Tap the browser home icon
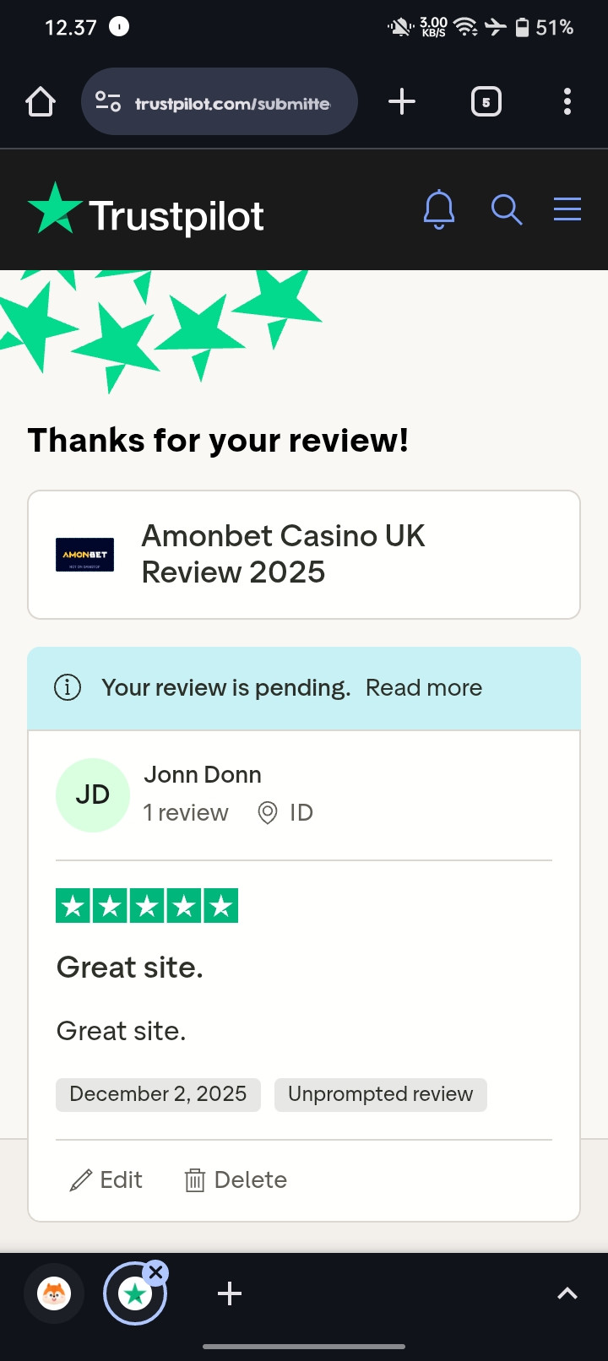 41,102
